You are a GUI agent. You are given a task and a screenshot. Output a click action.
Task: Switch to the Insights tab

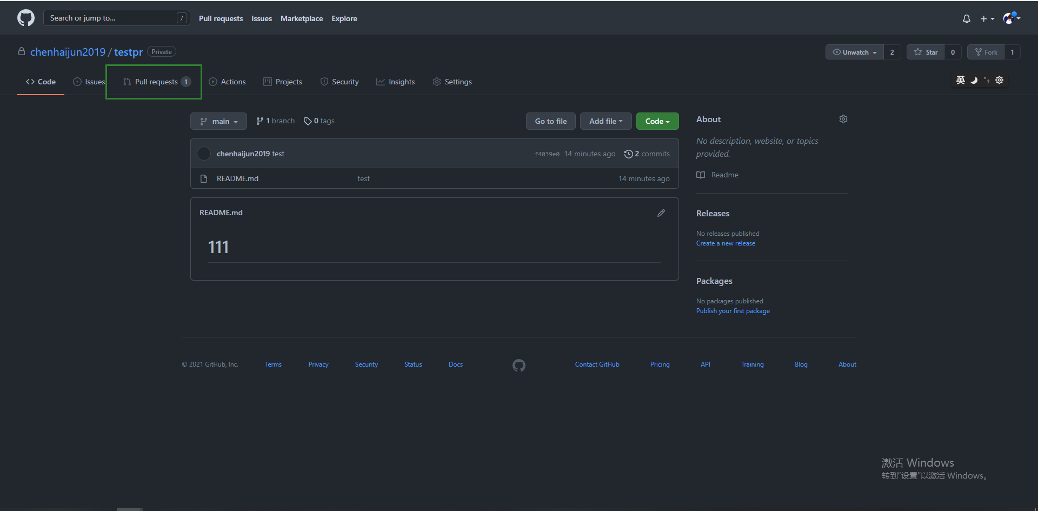pyautogui.click(x=396, y=82)
